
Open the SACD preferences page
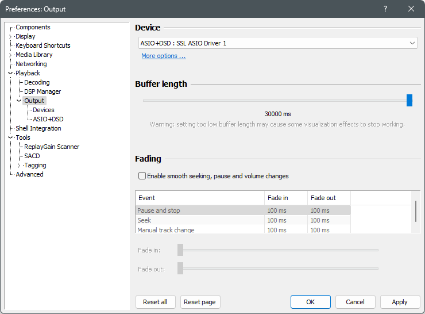pyautogui.click(x=32, y=156)
